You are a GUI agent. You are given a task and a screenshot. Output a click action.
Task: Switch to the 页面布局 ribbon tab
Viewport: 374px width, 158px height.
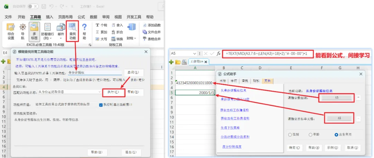coord(65,17)
